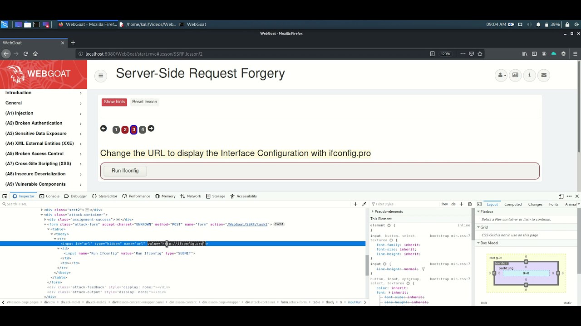Toggle responsive design mode icon

pos(561,196)
